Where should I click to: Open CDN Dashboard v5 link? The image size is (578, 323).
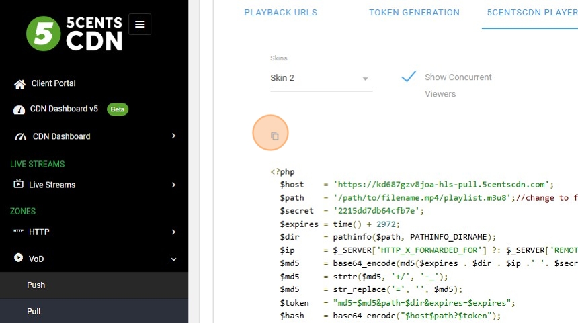pyautogui.click(x=64, y=109)
